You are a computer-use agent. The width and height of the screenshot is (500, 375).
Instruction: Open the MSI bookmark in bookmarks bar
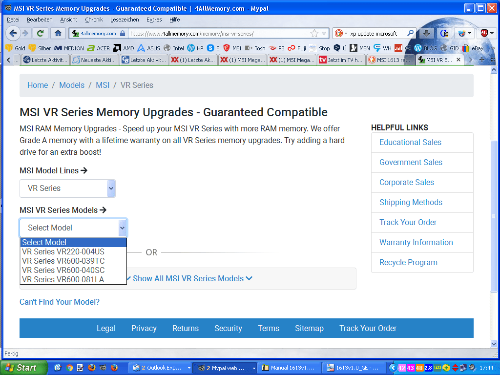232,48
